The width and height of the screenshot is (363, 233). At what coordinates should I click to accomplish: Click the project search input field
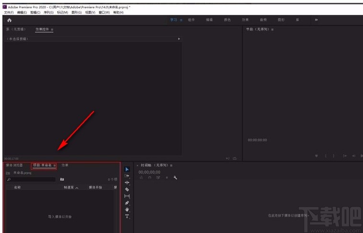pyautogui.click(x=31, y=179)
